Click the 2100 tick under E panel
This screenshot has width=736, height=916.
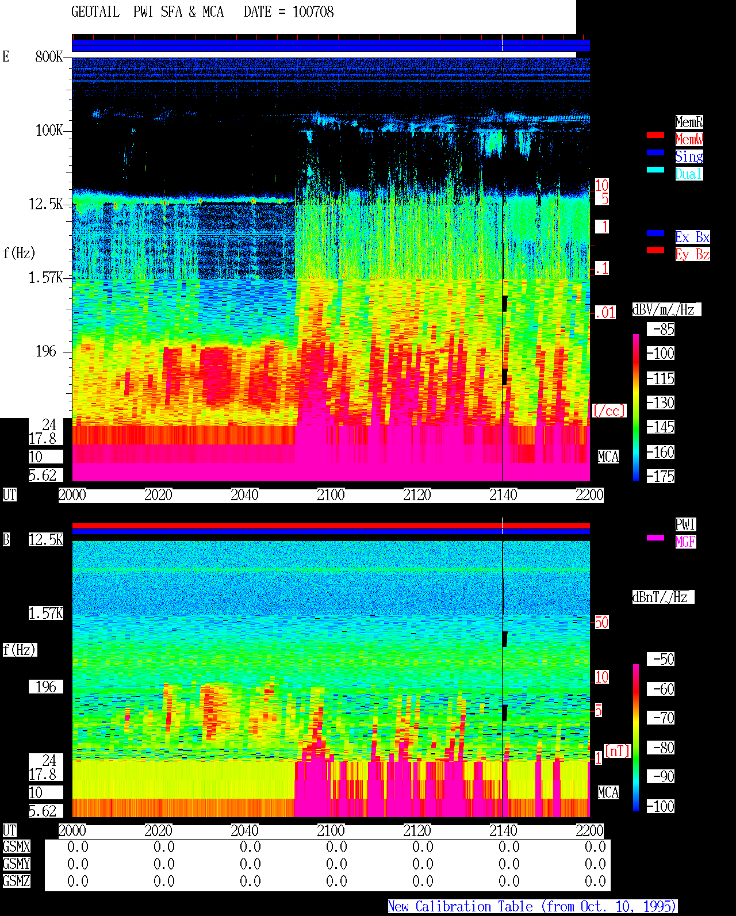331,495
